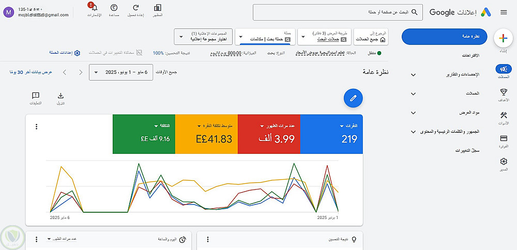Open the date range dropdown

[121, 72]
